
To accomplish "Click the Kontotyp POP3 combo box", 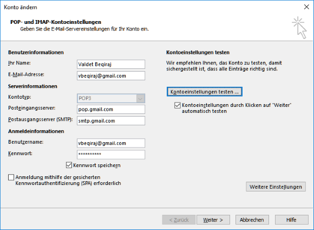I will tap(111, 98).
